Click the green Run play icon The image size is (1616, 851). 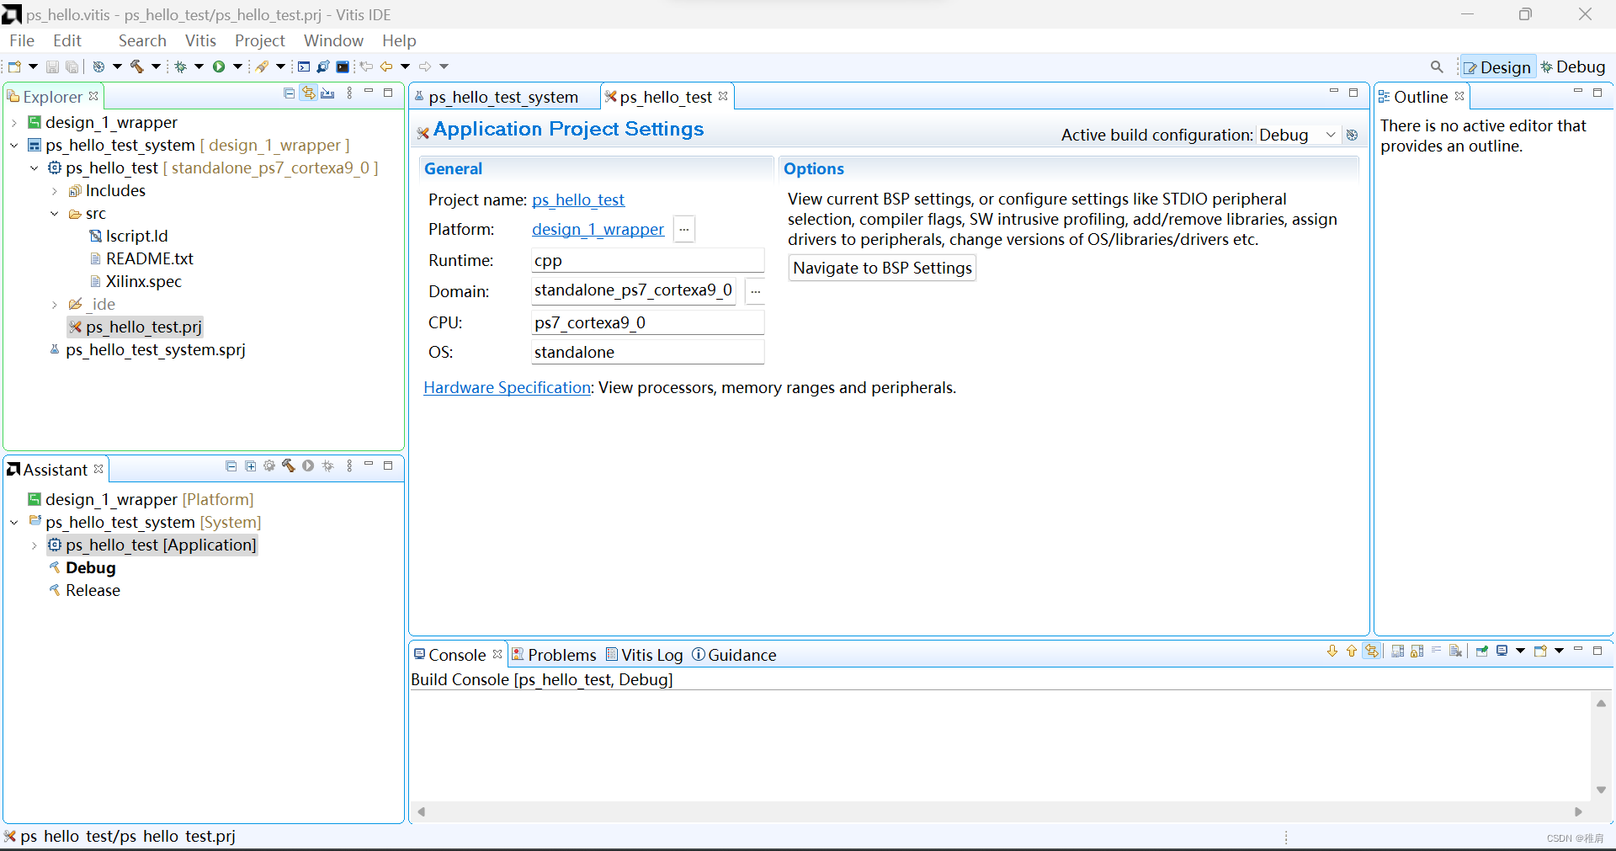[219, 66]
